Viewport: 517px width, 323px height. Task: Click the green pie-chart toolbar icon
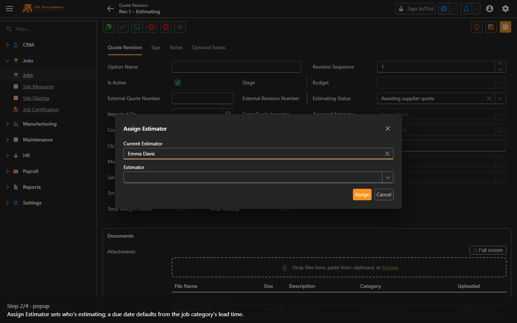coord(108,27)
